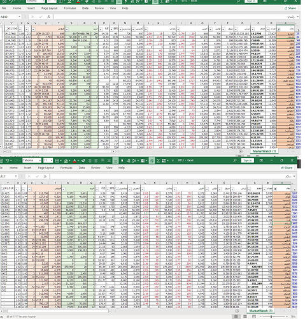Click the zoom slider in the lower window status bar

coord(271,316)
